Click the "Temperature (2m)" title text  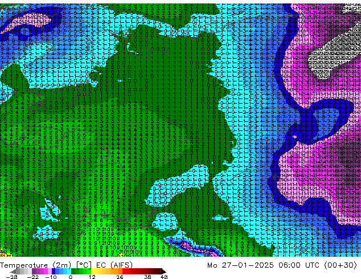[36, 265]
